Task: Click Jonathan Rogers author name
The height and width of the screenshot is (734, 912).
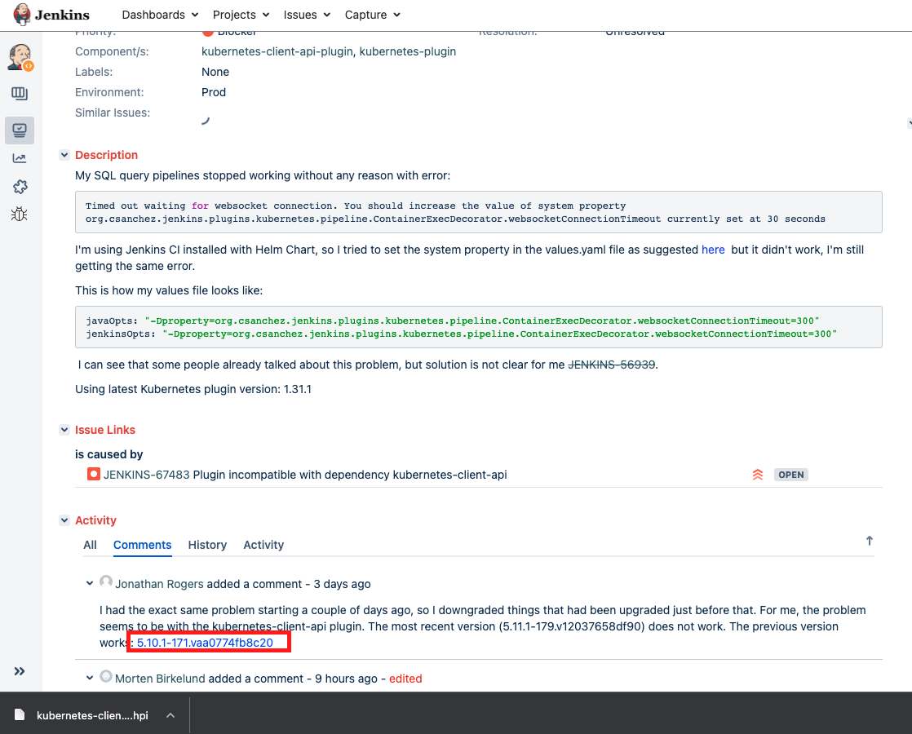Action: click(159, 584)
